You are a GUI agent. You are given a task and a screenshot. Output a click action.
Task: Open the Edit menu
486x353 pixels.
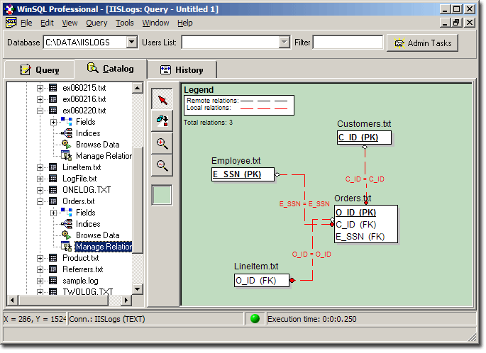47,23
